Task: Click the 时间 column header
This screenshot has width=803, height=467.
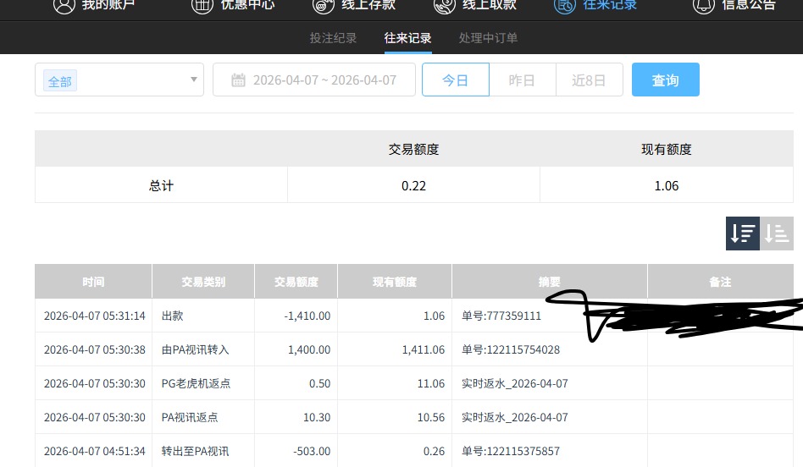Action: click(93, 282)
